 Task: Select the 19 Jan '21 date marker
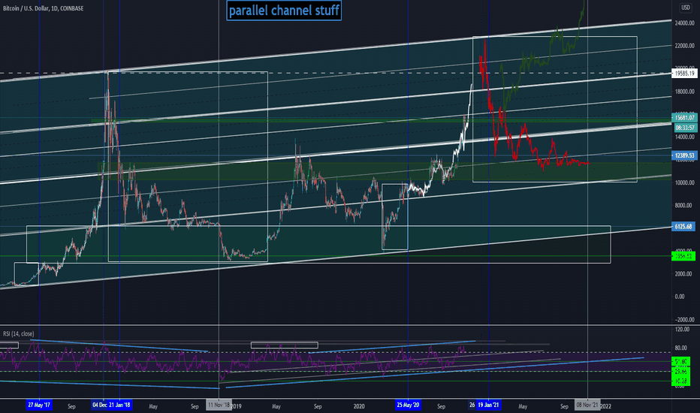(488, 405)
